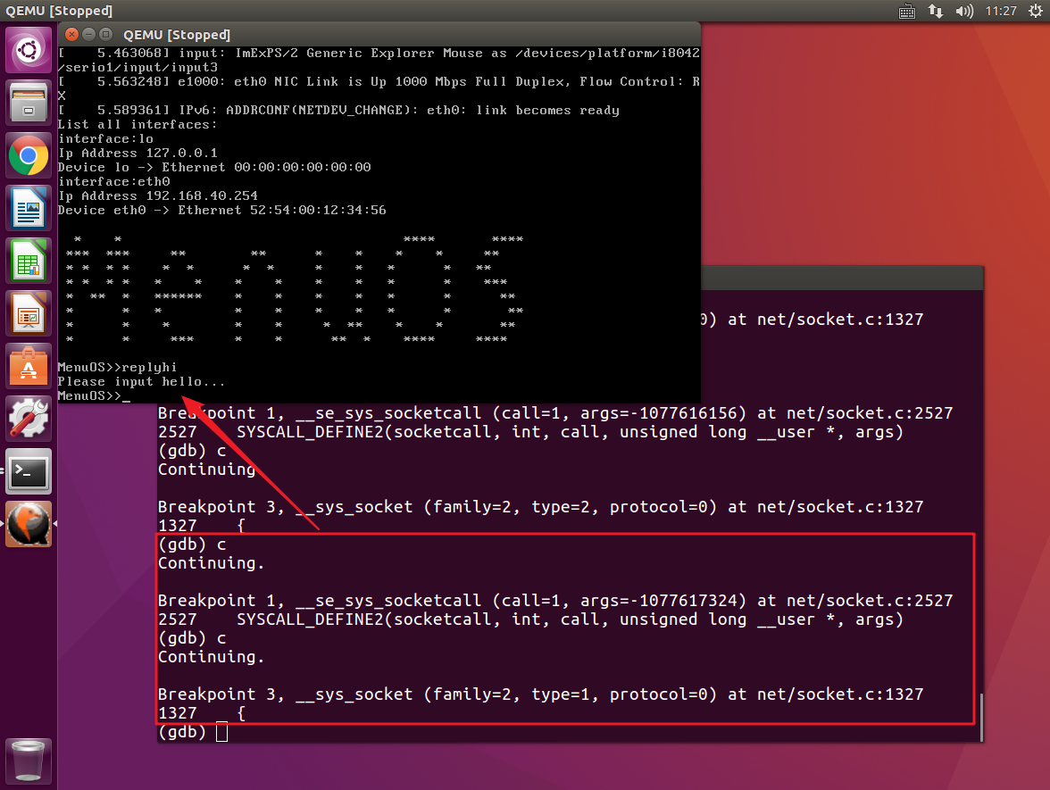Viewport: 1050px width, 790px height.
Task: Click breakpoint 1 line with args=-1077616156
Action: coord(555,413)
